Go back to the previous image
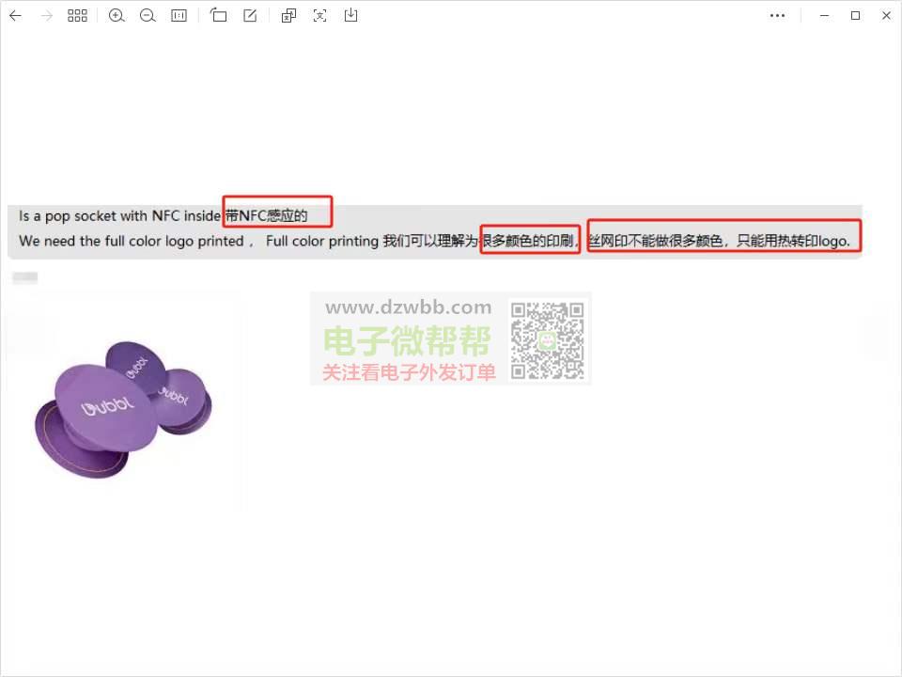 click(15, 16)
